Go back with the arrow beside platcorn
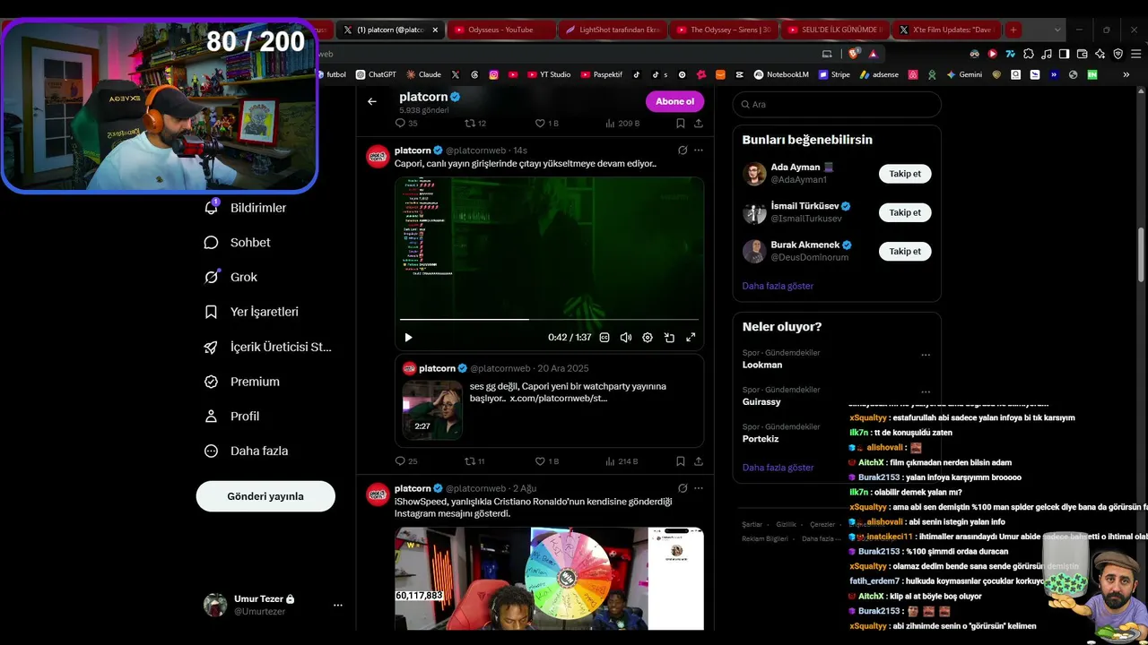The height and width of the screenshot is (645, 1148). tap(372, 101)
